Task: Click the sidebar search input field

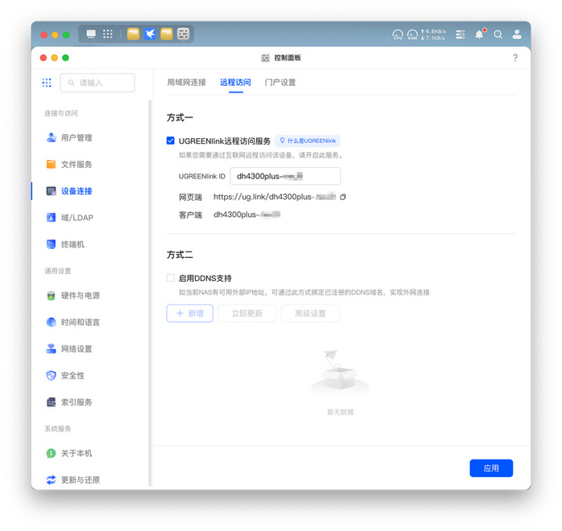Action: point(97,83)
